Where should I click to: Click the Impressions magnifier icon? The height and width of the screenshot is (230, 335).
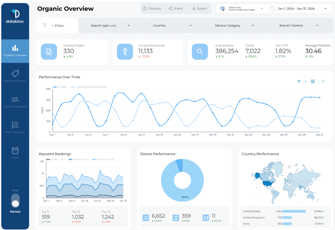[200, 52]
